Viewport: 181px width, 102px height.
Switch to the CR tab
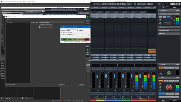coord(163,8)
